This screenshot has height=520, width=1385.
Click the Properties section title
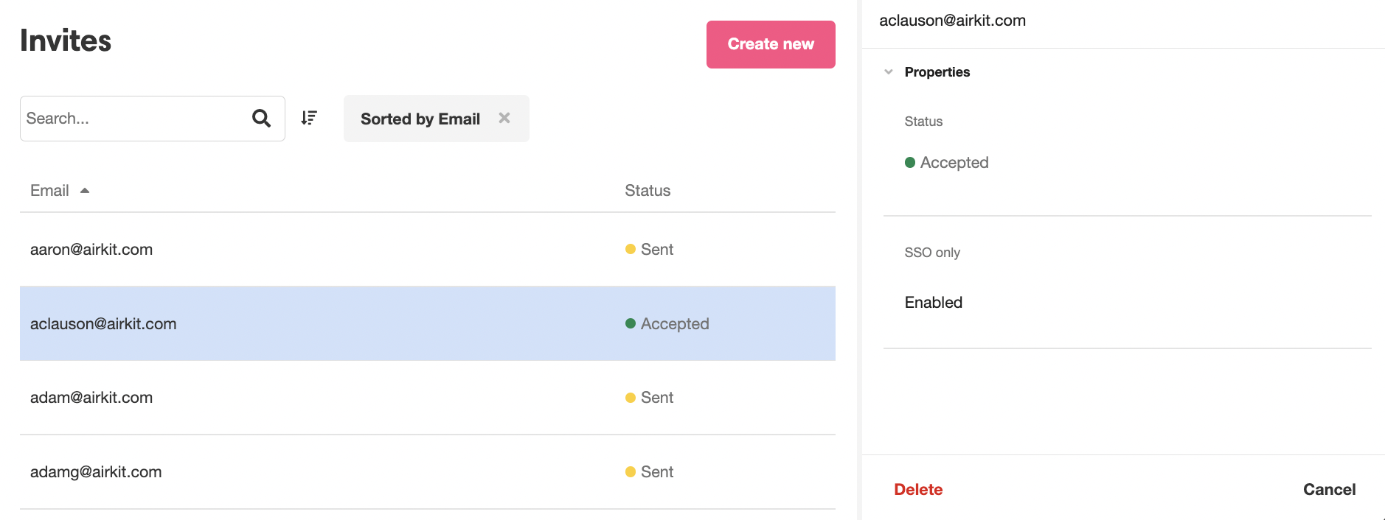click(x=937, y=72)
